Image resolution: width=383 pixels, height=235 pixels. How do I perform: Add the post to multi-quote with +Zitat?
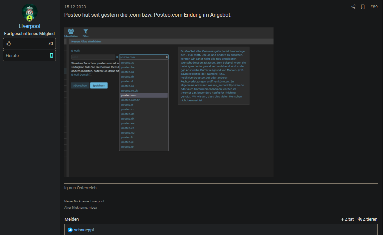[x=347, y=219]
